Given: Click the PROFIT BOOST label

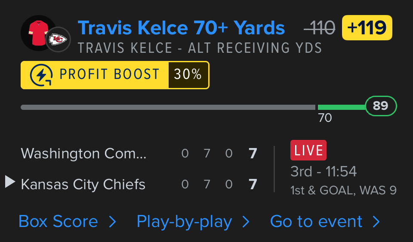Looking at the screenshot, I should (x=110, y=75).
